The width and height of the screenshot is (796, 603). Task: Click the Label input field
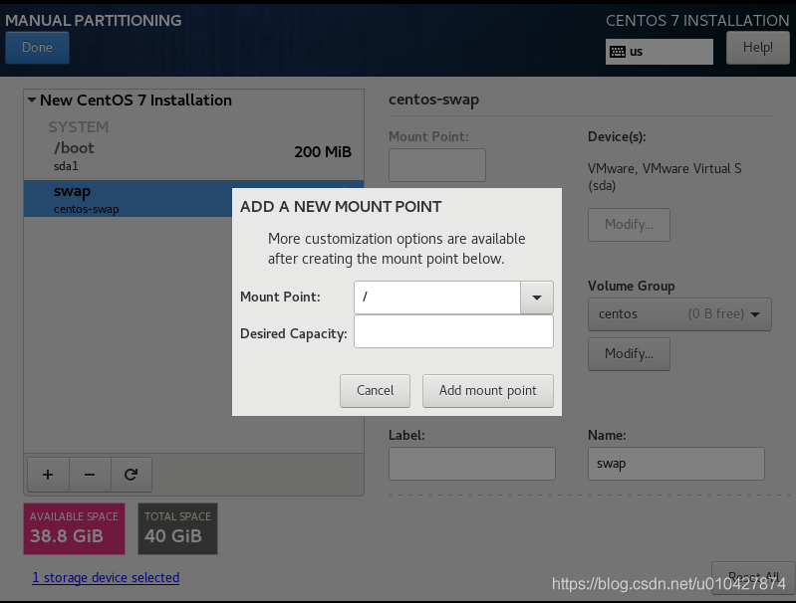[x=471, y=464]
